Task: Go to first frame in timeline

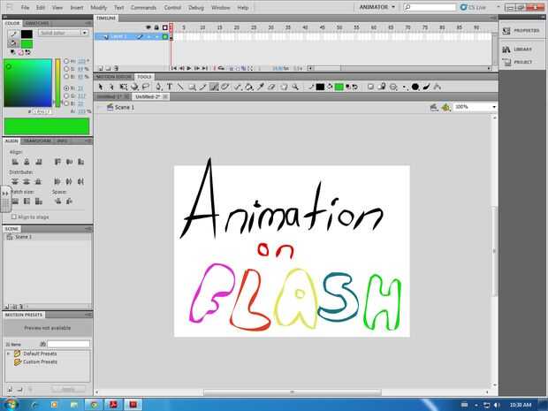Action: 173,68
